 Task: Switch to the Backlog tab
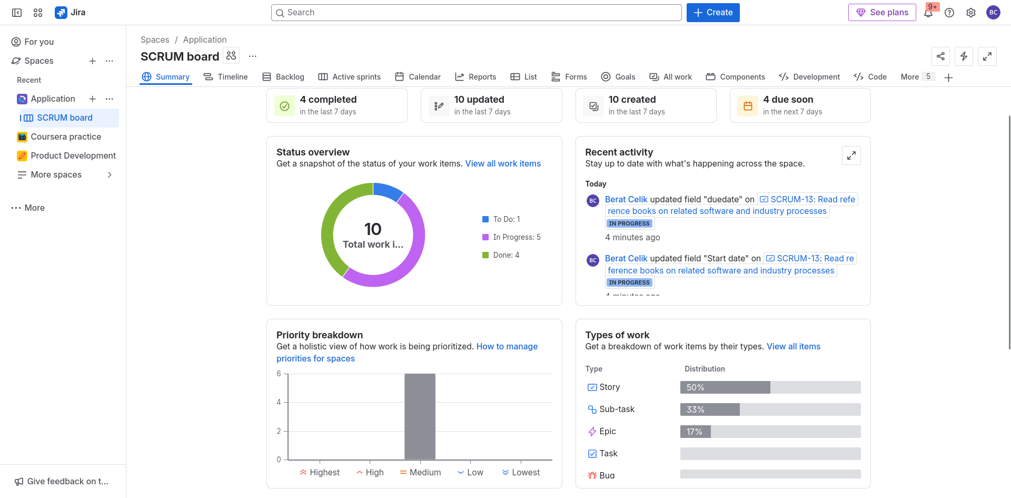coord(283,77)
